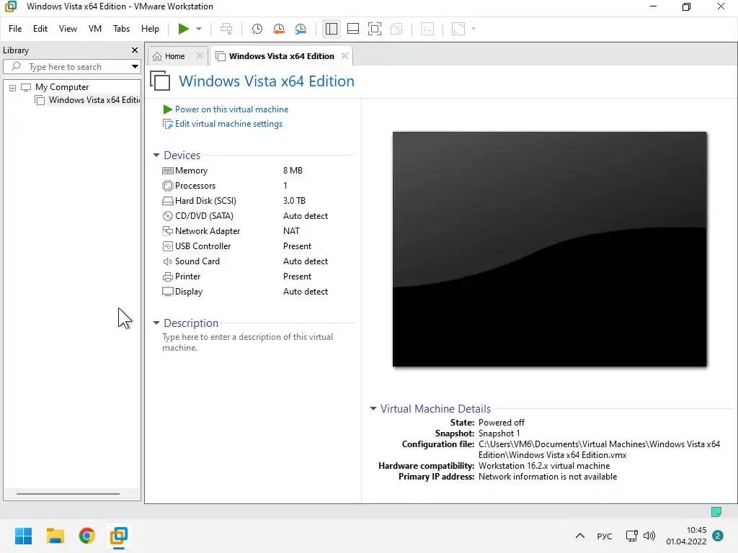The width and height of the screenshot is (738, 553).
Task: Click the Unity mode toolbar icon
Action: pyautogui.click(x=396, y=29)
